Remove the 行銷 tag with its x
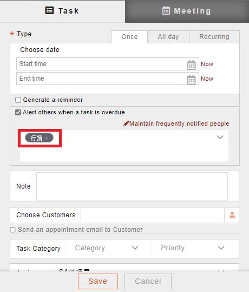This screenshot has height=292, width=249. point(47,138)
